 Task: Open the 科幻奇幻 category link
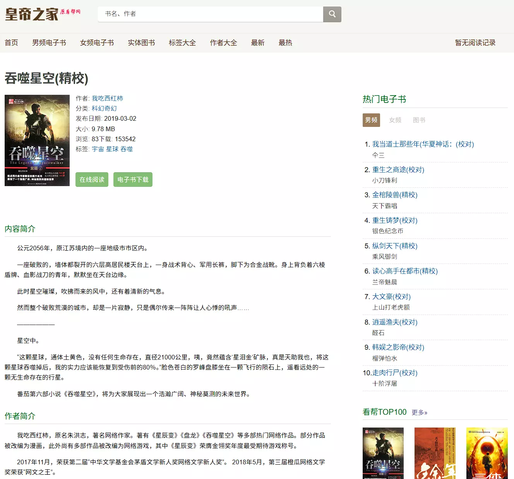(104, 108)
